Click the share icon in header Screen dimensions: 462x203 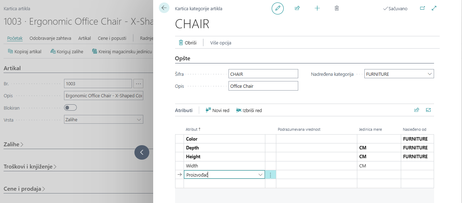[x=297, y=8]
